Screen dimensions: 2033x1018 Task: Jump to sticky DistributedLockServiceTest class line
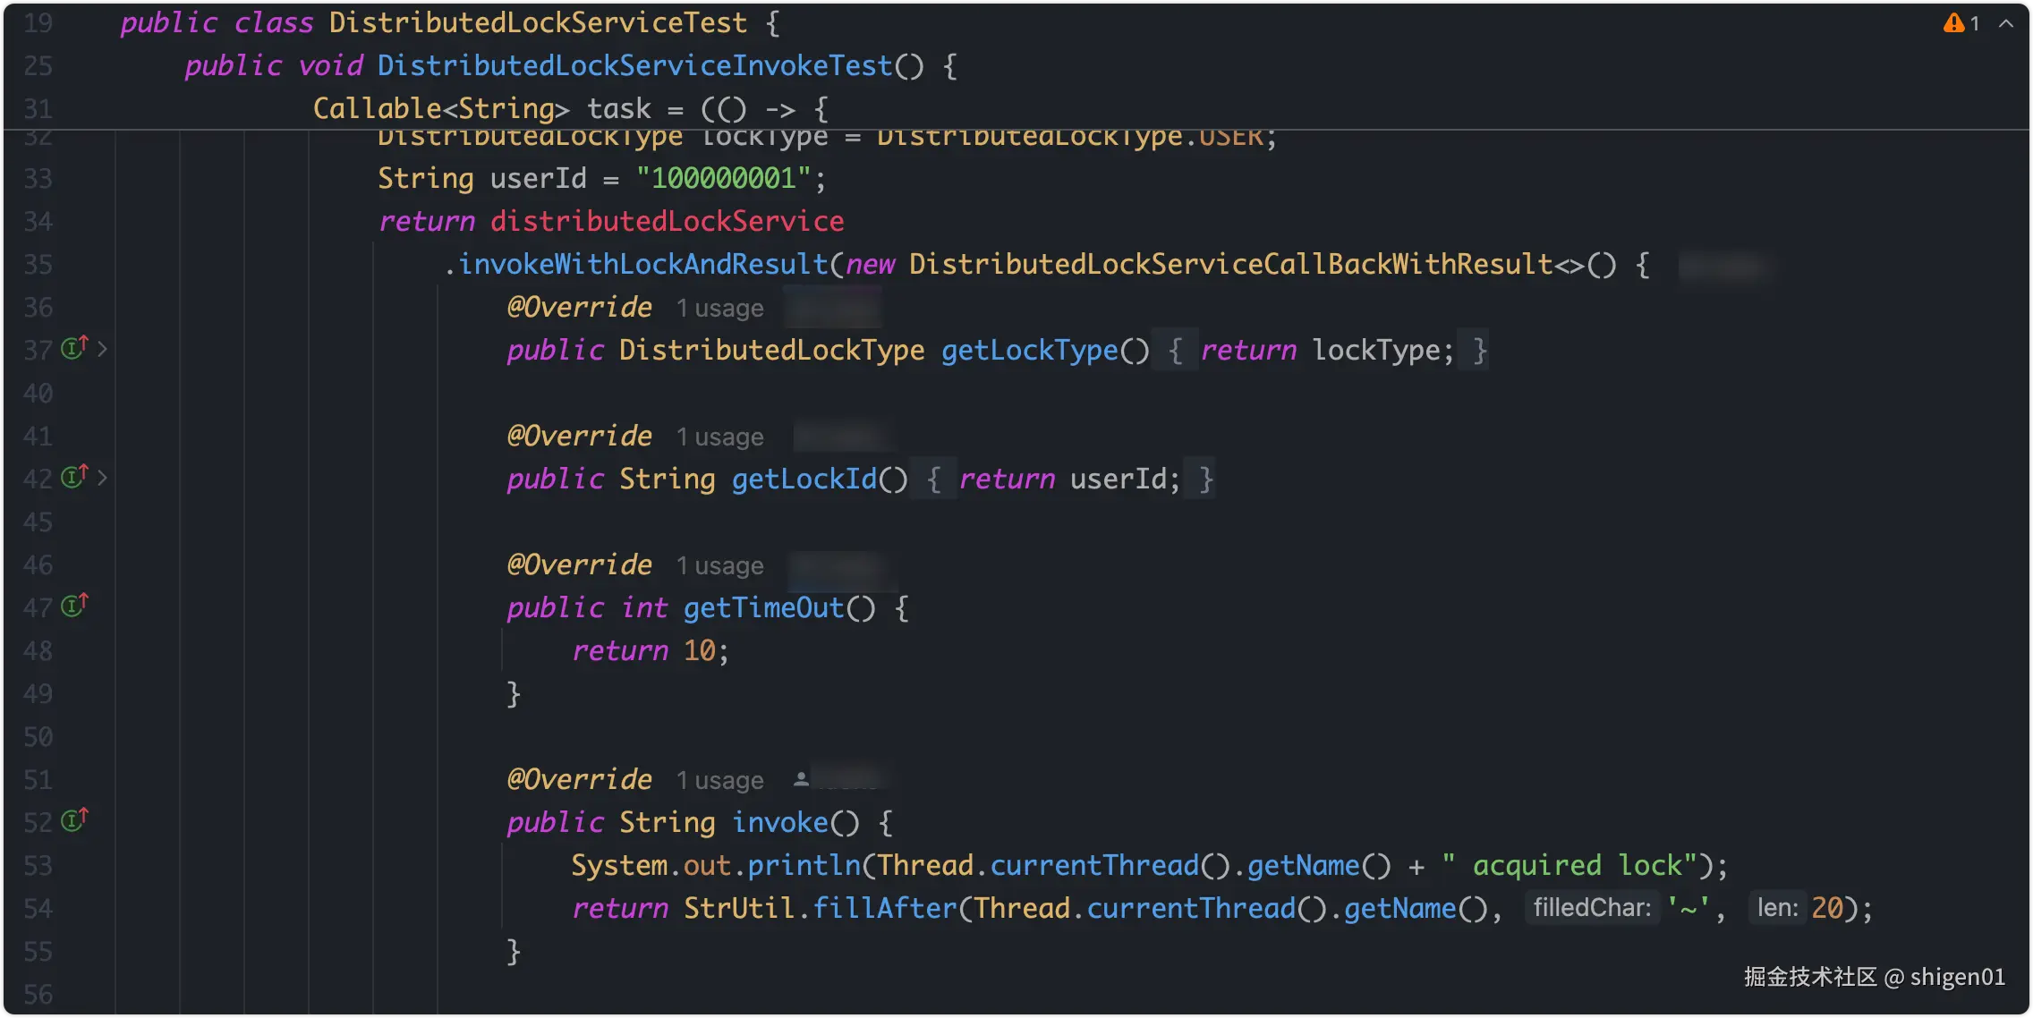tap(537, 22)
